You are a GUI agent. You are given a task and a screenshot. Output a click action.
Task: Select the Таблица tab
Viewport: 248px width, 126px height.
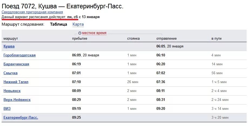tap(59, 24)
